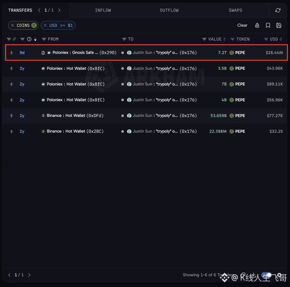Click the 2y time in $77.27K row
Viewport: 290px width, 287px height.
click(x=22, y=116)
